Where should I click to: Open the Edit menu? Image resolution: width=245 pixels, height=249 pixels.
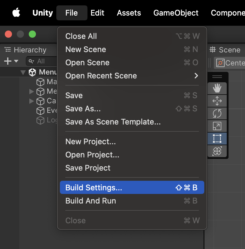(97, 13)
